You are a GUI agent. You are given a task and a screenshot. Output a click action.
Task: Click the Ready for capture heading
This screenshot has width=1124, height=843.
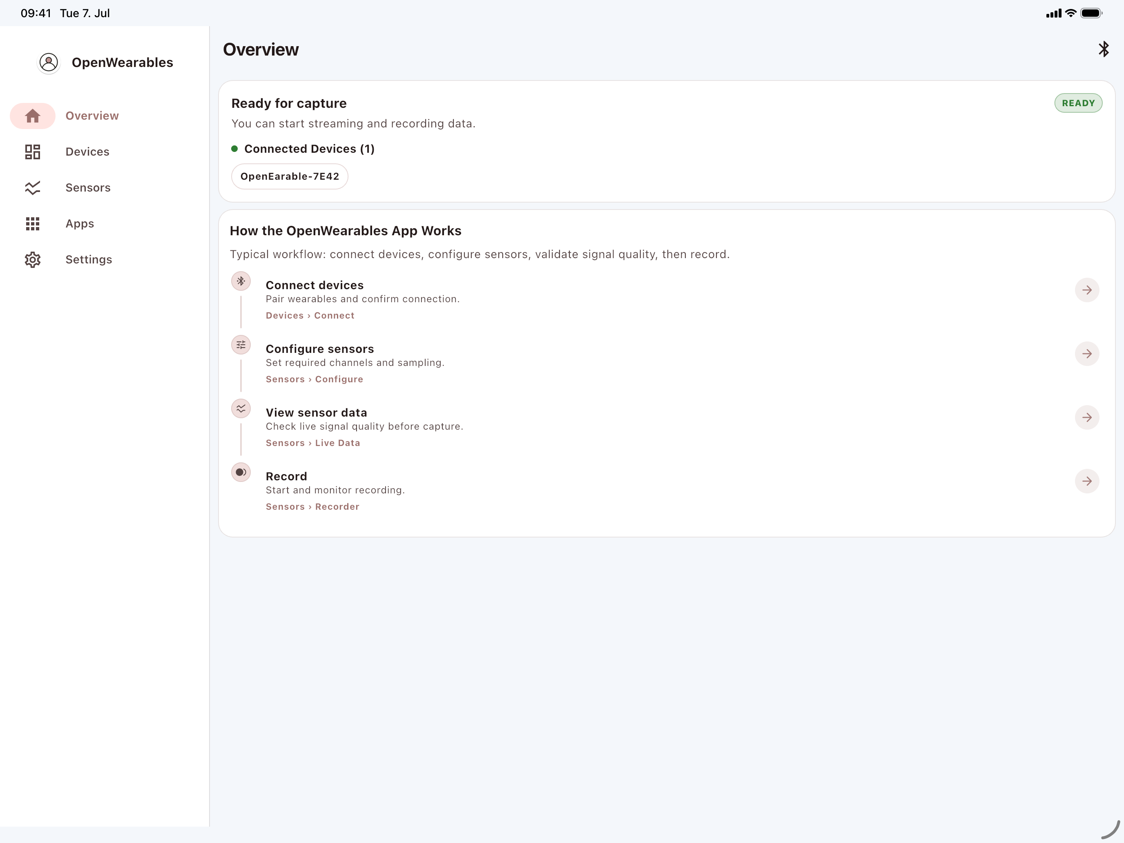click(x=289, y=104)
